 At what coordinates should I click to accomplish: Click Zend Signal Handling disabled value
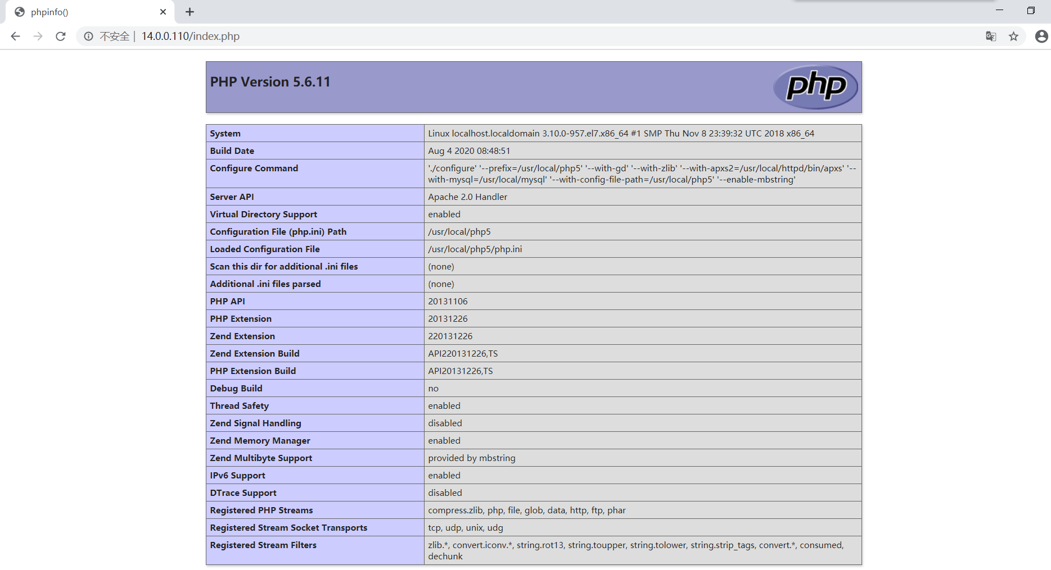pyautogui.click(x=445, y=423)
